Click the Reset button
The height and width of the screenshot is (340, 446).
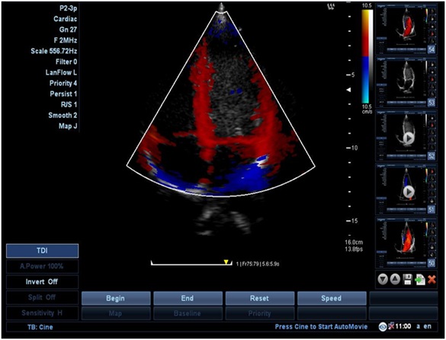[260, 298]
